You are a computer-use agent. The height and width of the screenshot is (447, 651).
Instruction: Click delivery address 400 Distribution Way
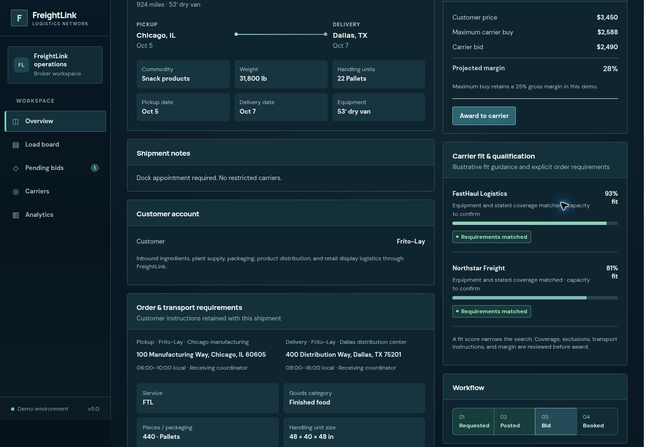[x=343, y=354]
